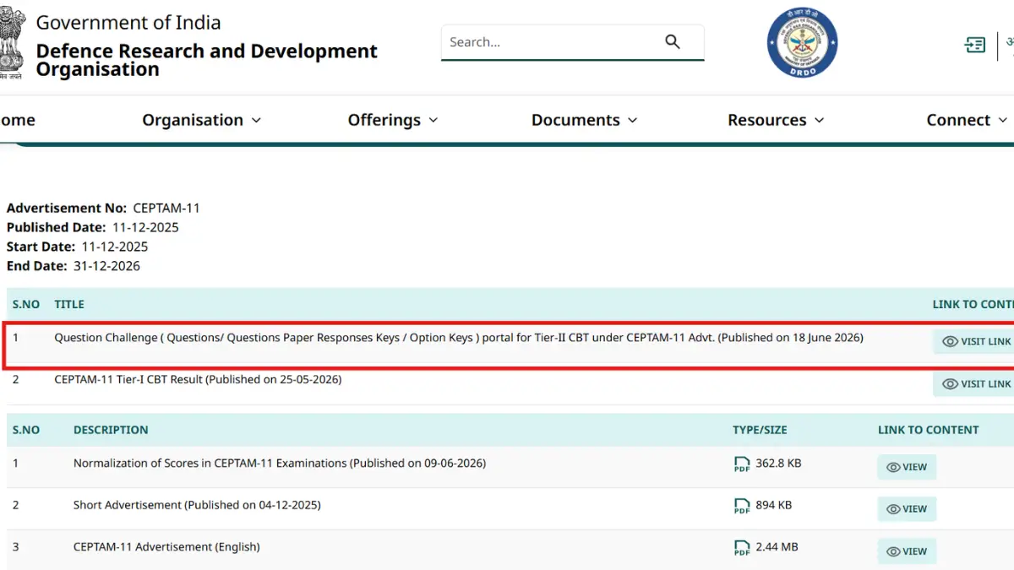Image resolution: width=1014 pixels, height=570 pixels.
Task: Click PDF icon for CEPTAM-11 Advertisement English
Action: (742, 548)
